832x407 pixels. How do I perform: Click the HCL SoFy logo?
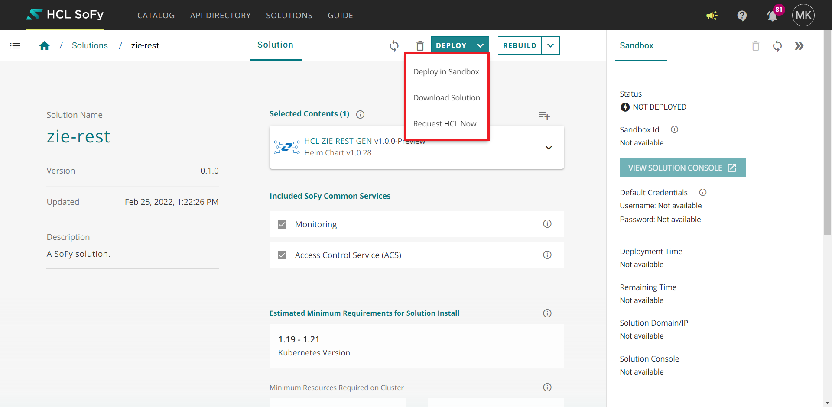(x=65, y=15)
